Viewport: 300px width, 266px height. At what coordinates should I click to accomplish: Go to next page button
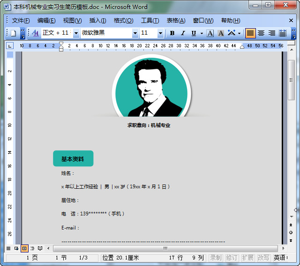pyautogui.click(x=291, y=240)
